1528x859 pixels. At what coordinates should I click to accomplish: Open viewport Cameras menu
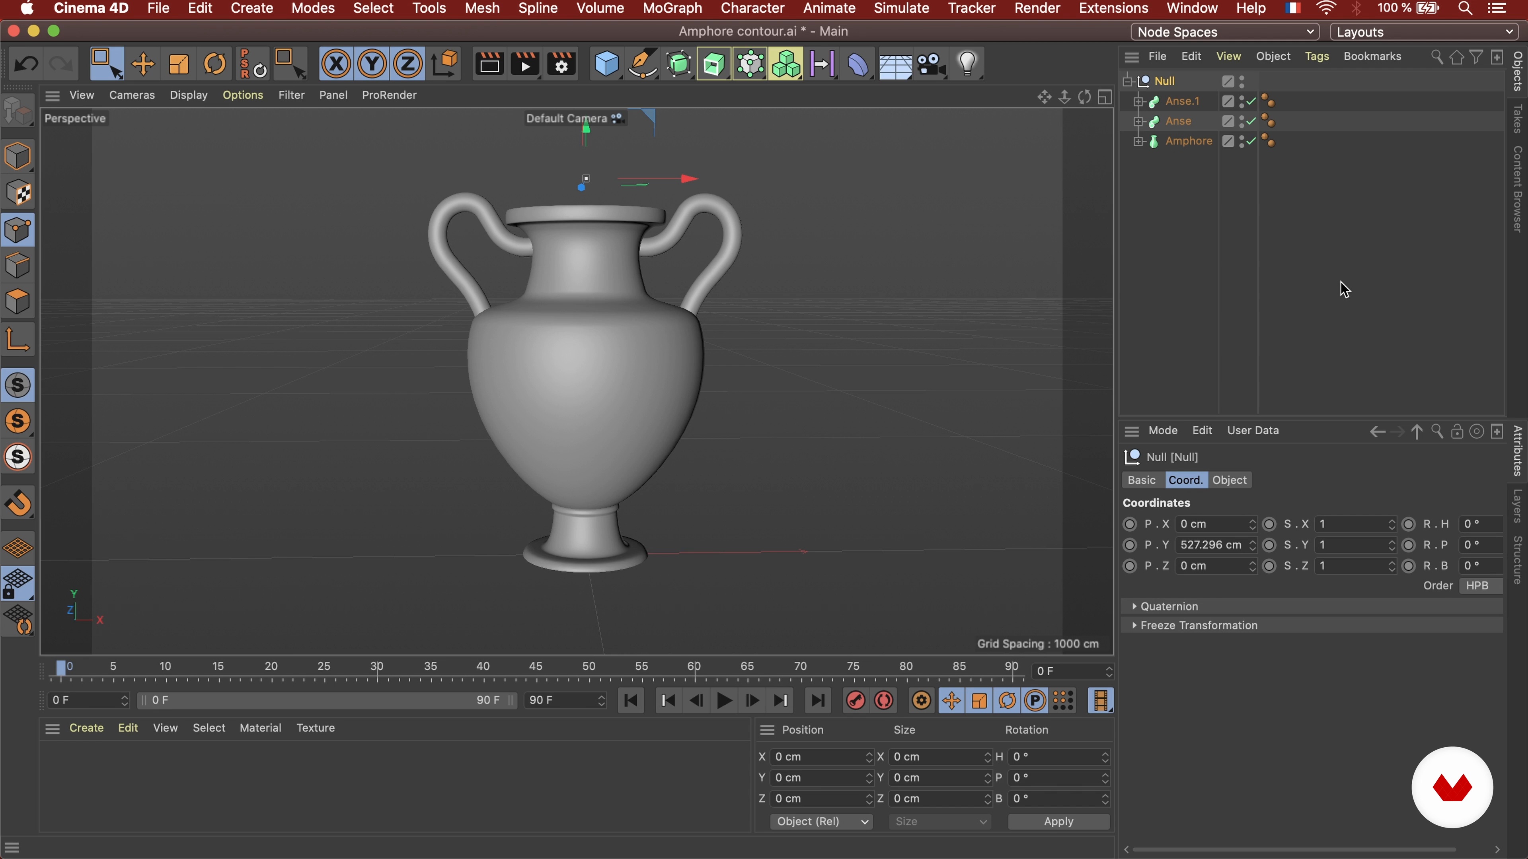click(132, 95)
